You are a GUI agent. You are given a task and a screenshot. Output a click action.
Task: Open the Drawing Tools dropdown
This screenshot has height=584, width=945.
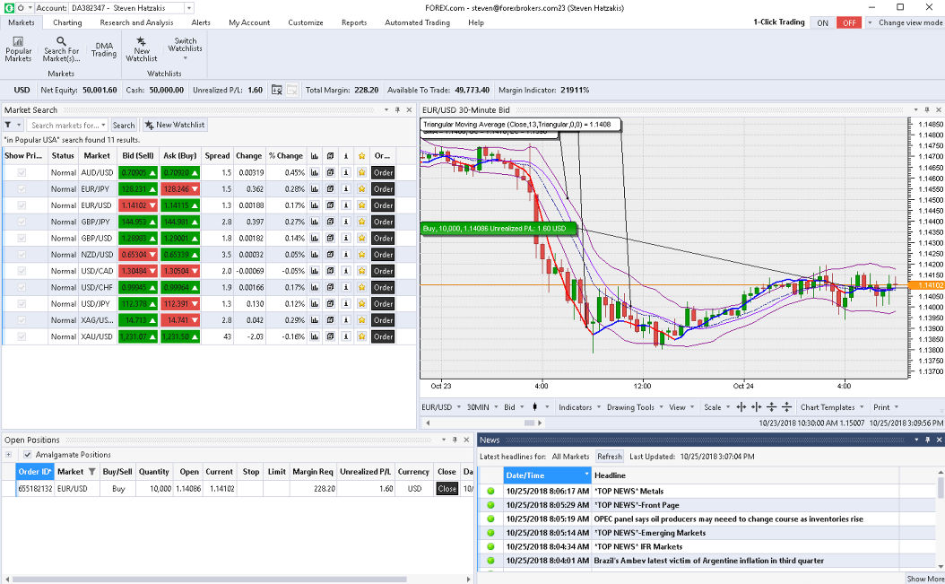(634, 407)
